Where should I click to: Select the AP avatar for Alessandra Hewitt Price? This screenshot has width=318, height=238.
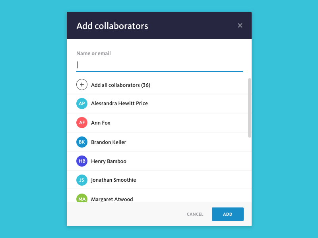tap(82, 104)
